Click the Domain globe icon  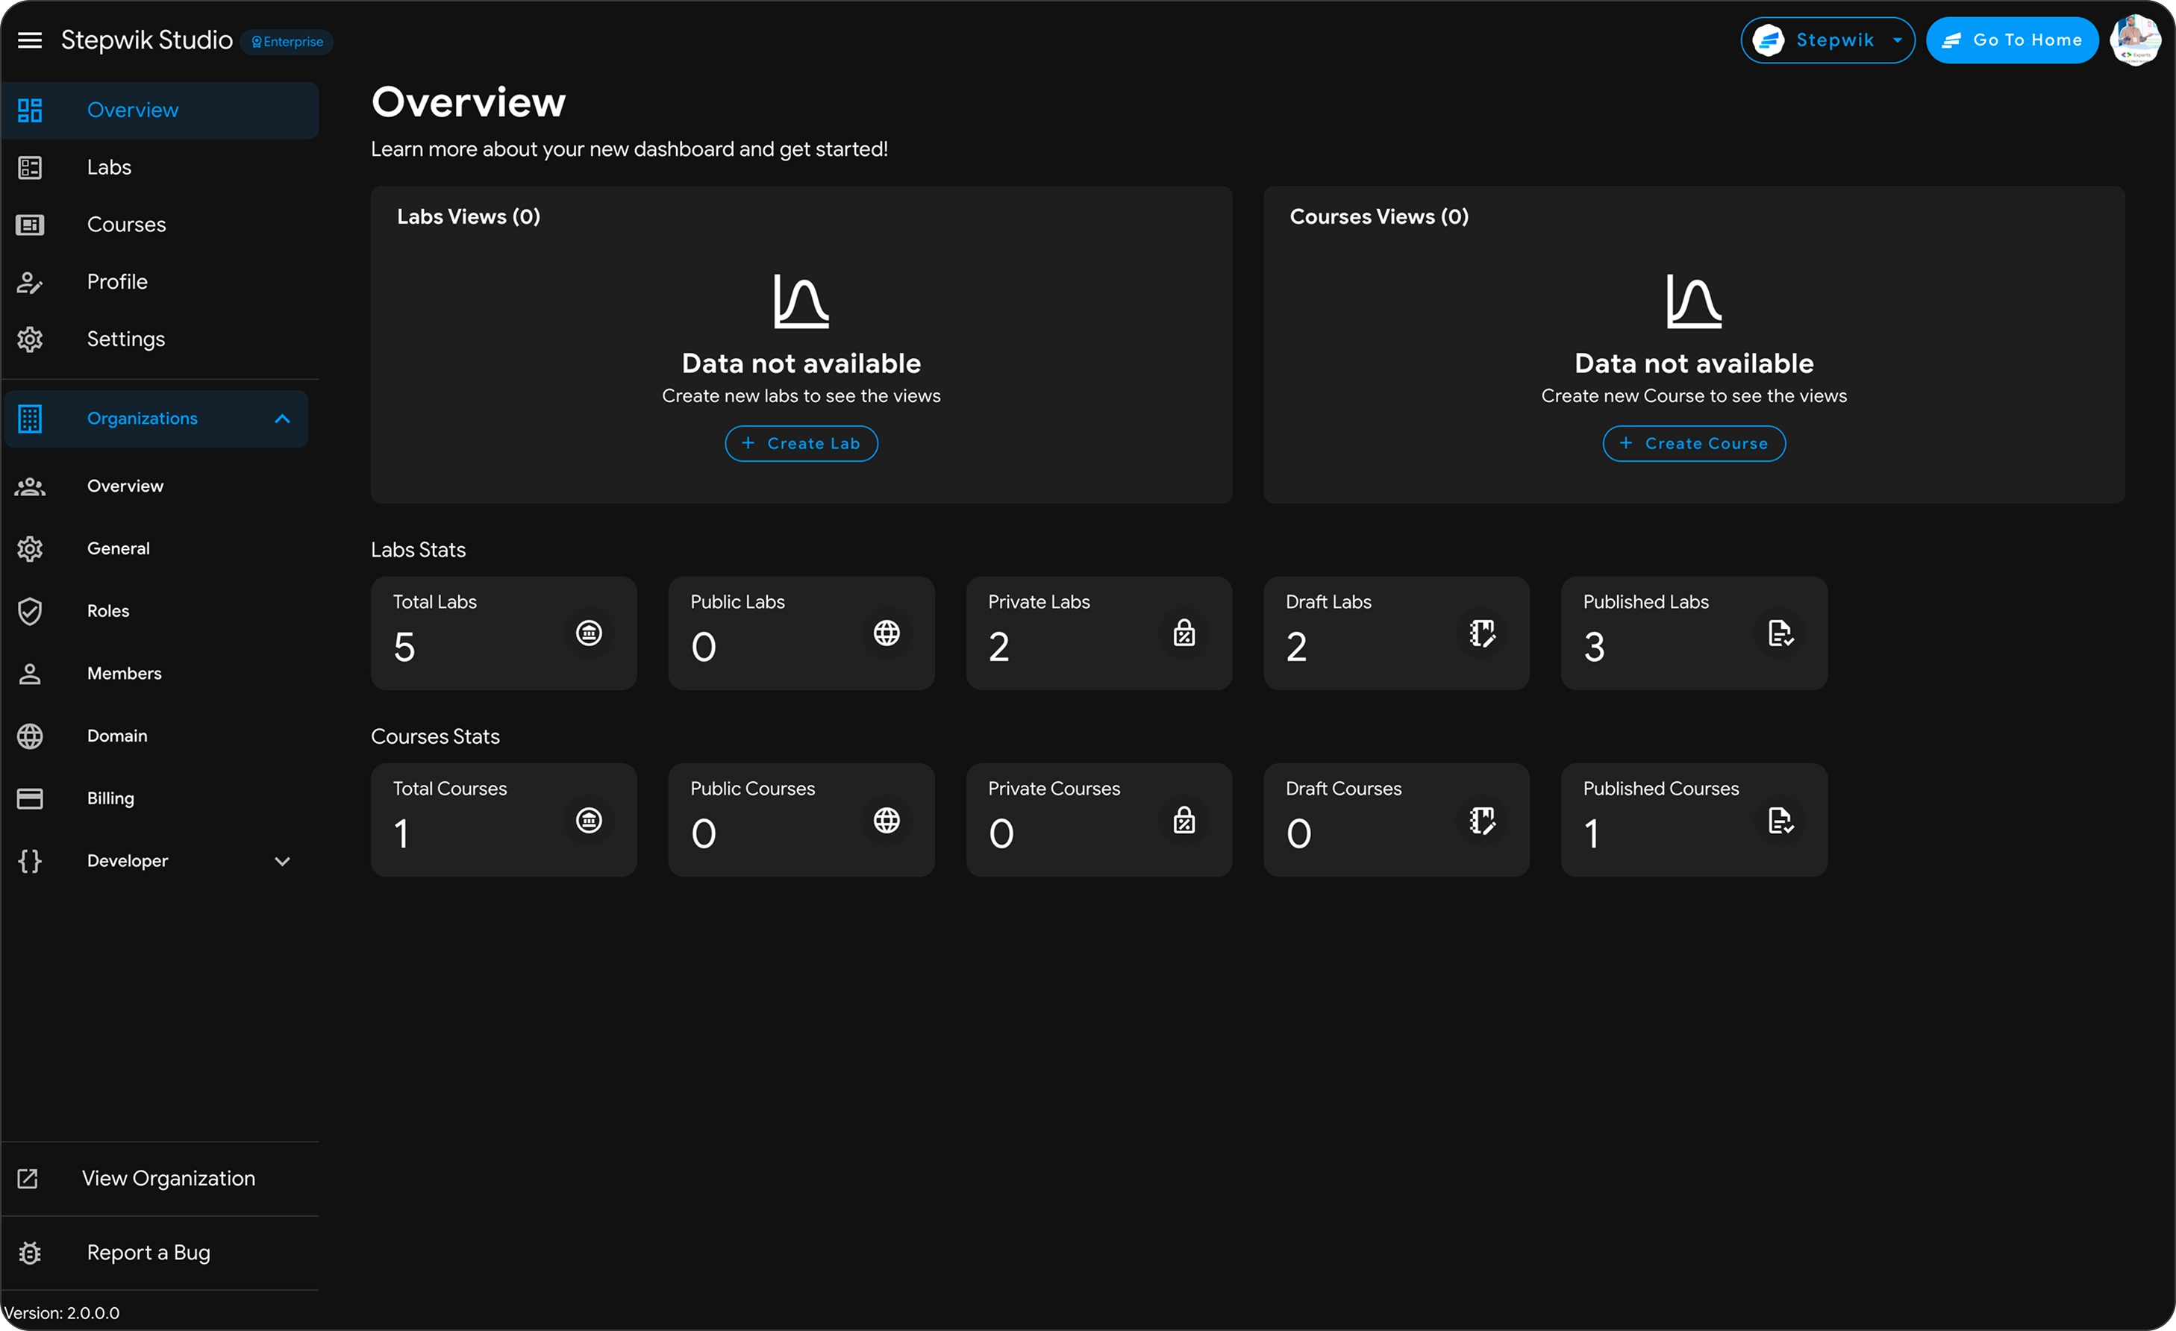coord(30,736)
